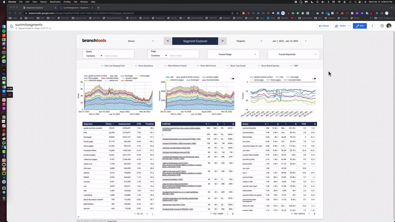Click the Looker Studio logo icon
Viewport: 395px width, 222px height.
(x=11, y=26)
